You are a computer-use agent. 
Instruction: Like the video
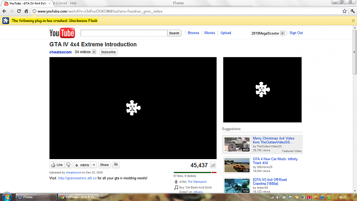click(57, 165)
